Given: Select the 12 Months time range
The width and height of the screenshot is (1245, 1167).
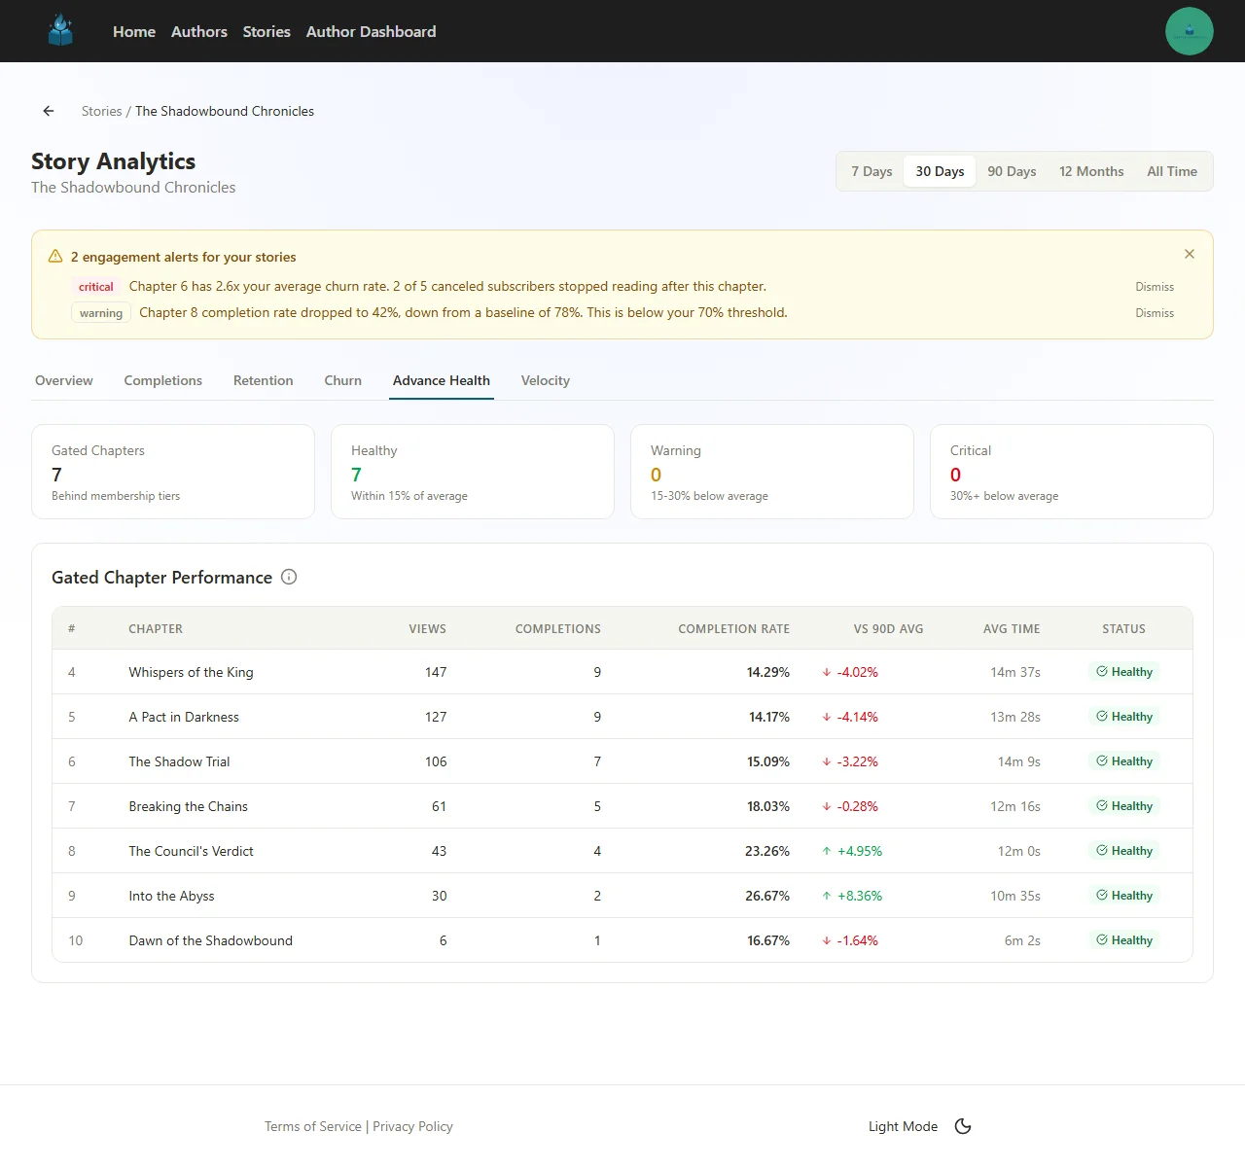Looking at the screenshot, I should click(x=1091, y=170).
